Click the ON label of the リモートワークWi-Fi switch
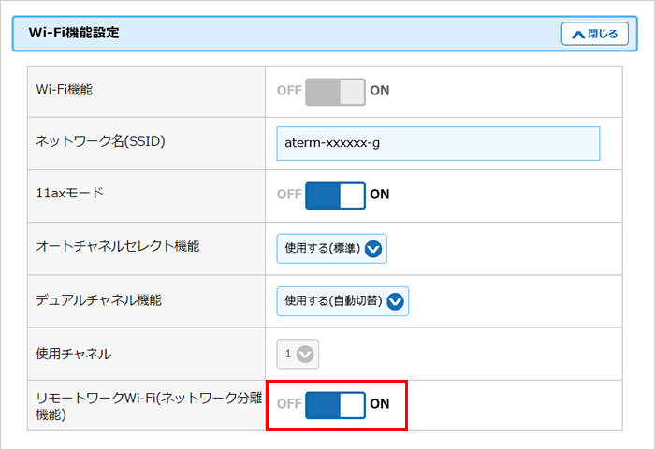This screenshot has width=655, height=450. coord(380,405)
